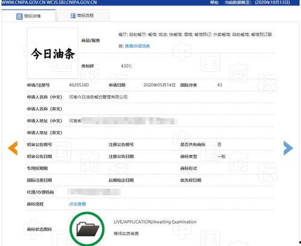Screen dimensions: 301x246
Task: Click the 国际注册日期 label
Action: tap(39, 180)
